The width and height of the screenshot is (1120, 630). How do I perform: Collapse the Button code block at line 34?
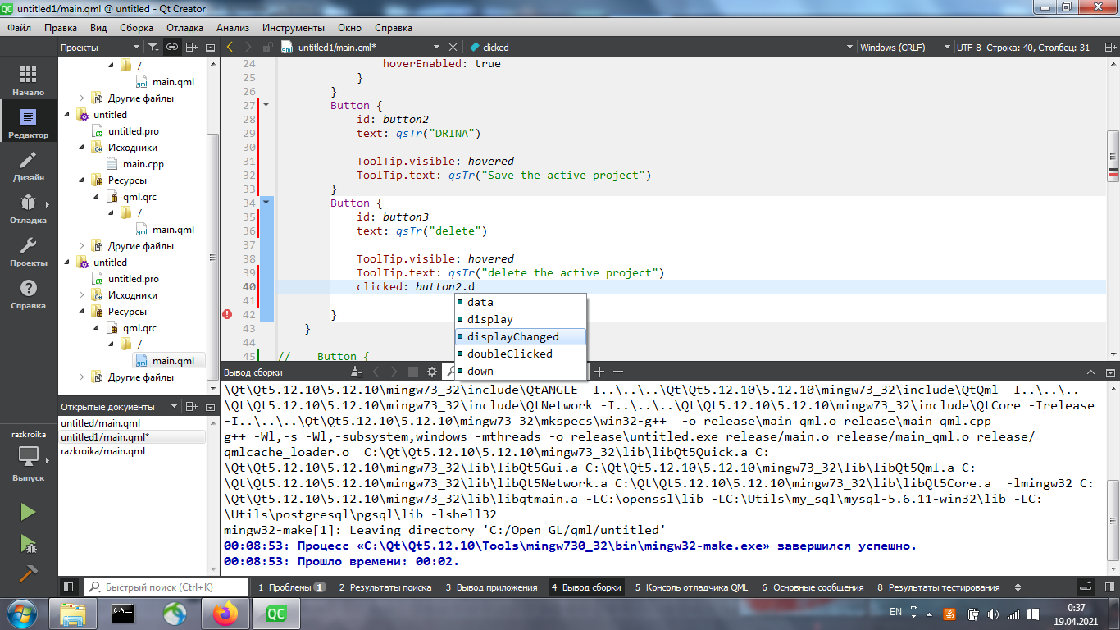pyautogui.click(x=266, y=203)
